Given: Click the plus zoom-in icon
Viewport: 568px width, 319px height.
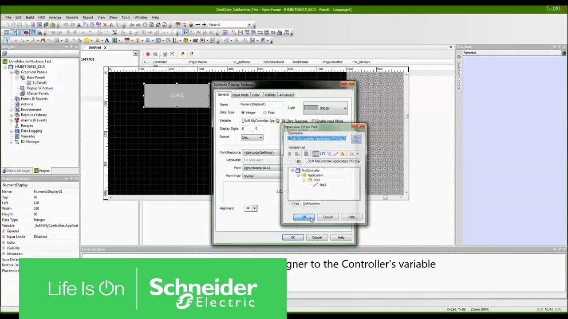Looking at the screenshot, I should pyautogui.click(x=204, y=25).
